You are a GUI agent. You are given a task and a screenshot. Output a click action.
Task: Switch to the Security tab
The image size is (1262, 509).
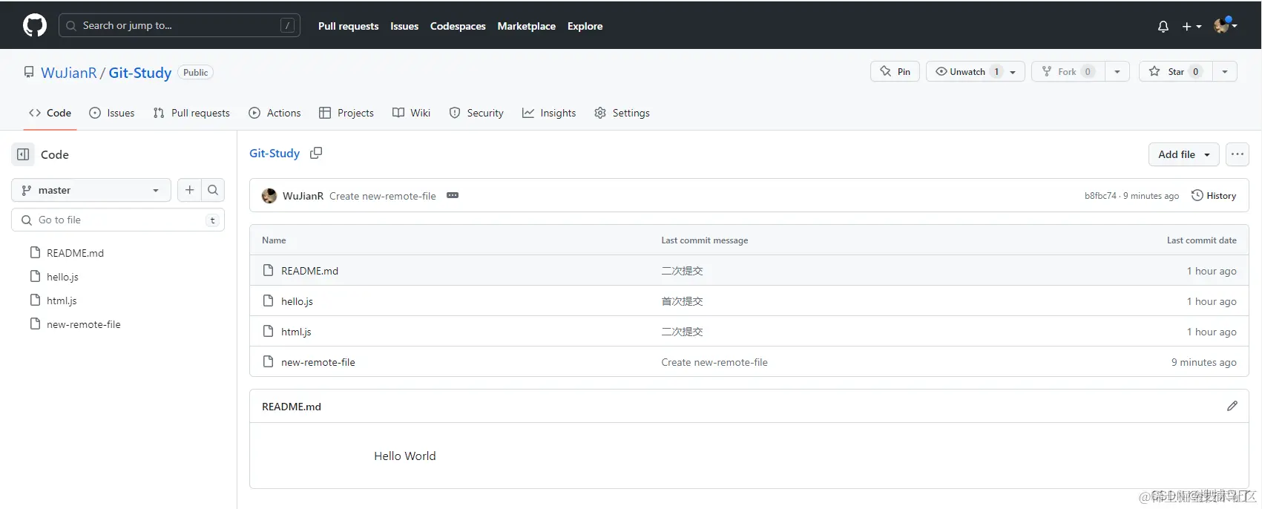(476, 113)
